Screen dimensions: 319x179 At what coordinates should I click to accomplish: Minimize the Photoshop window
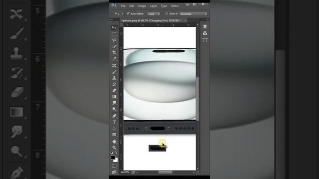tap(187, 4)
